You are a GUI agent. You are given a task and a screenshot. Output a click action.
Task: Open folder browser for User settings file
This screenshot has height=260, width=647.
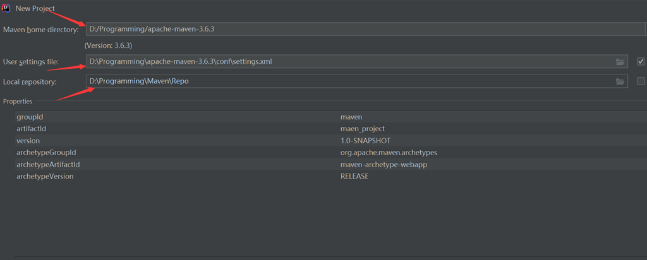[620, 62]
